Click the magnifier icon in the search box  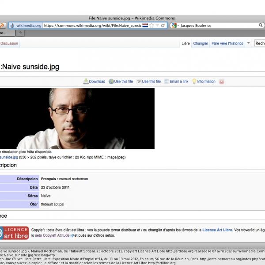pyautogui.click(x=261, y=25)
